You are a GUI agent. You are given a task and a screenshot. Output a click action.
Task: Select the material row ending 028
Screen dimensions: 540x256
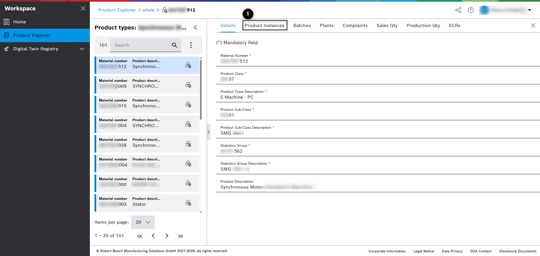pyautogui.click(x=147, y=144)
